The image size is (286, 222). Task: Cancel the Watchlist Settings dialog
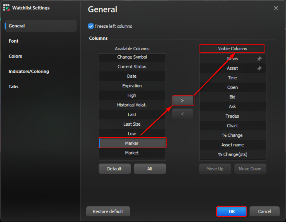[x=264, y=211]
